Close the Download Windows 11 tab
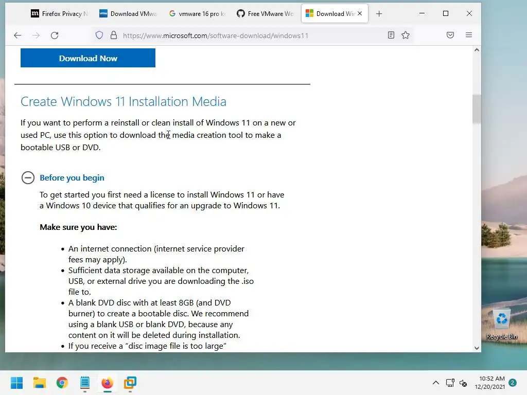 tap(360, 13)
